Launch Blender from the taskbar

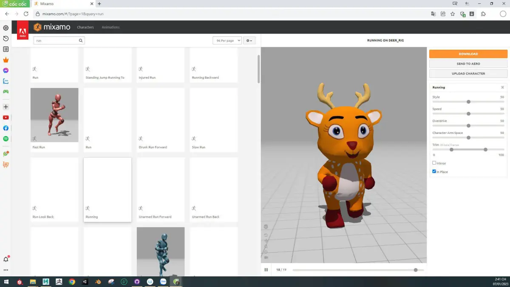coord(98,281)
